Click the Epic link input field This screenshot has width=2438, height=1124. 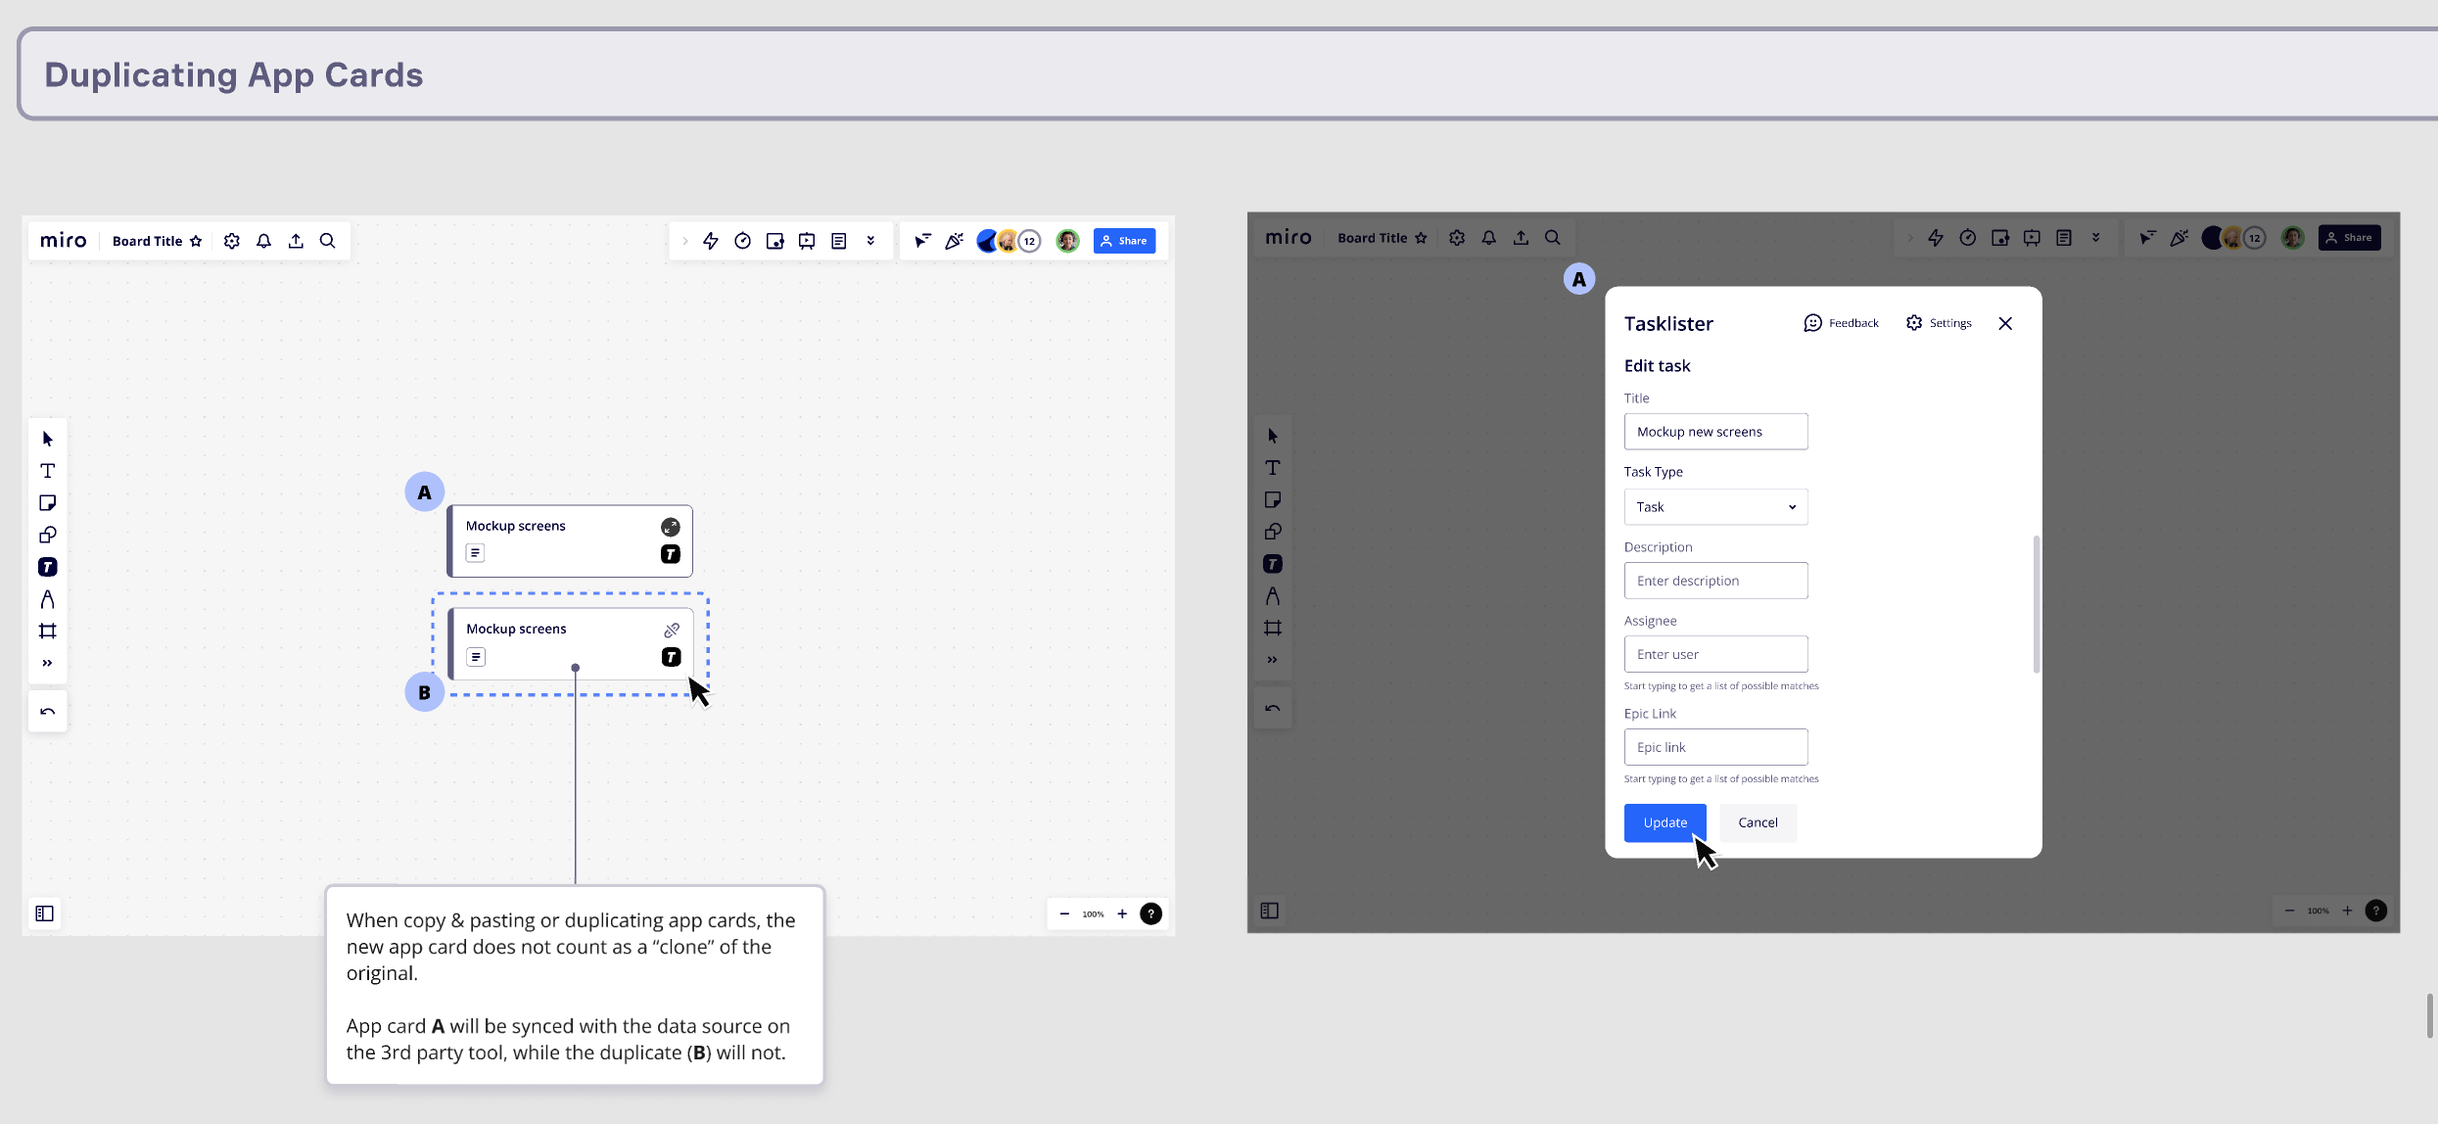click(x=1715, y=747)
